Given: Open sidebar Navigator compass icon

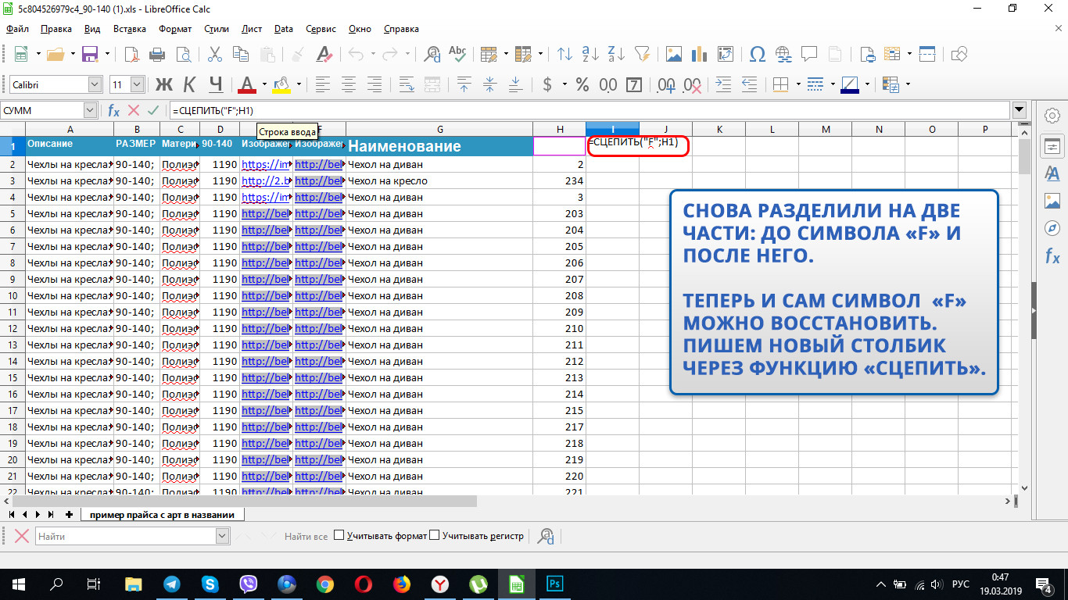Looking at the screenshot, I should click(1052, 228).
